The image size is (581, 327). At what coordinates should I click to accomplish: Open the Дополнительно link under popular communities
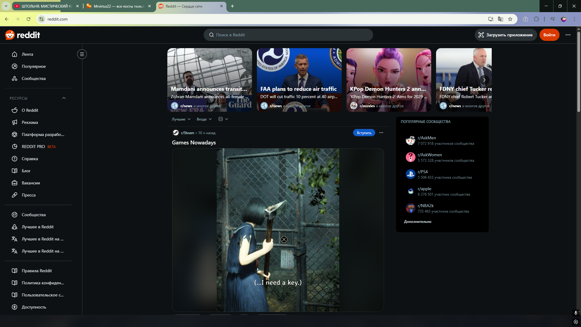417,222
